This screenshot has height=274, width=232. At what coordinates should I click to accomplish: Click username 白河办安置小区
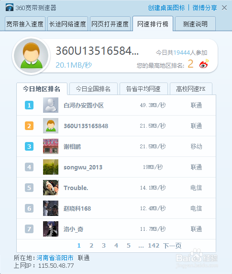click(84, 106)
